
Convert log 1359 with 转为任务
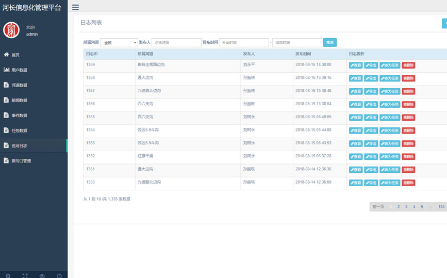pos(390,66)
